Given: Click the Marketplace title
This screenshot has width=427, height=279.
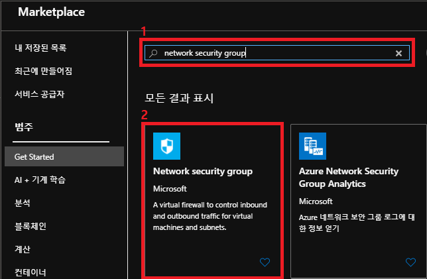Looking at the screenshot, I should pos(52,12).
